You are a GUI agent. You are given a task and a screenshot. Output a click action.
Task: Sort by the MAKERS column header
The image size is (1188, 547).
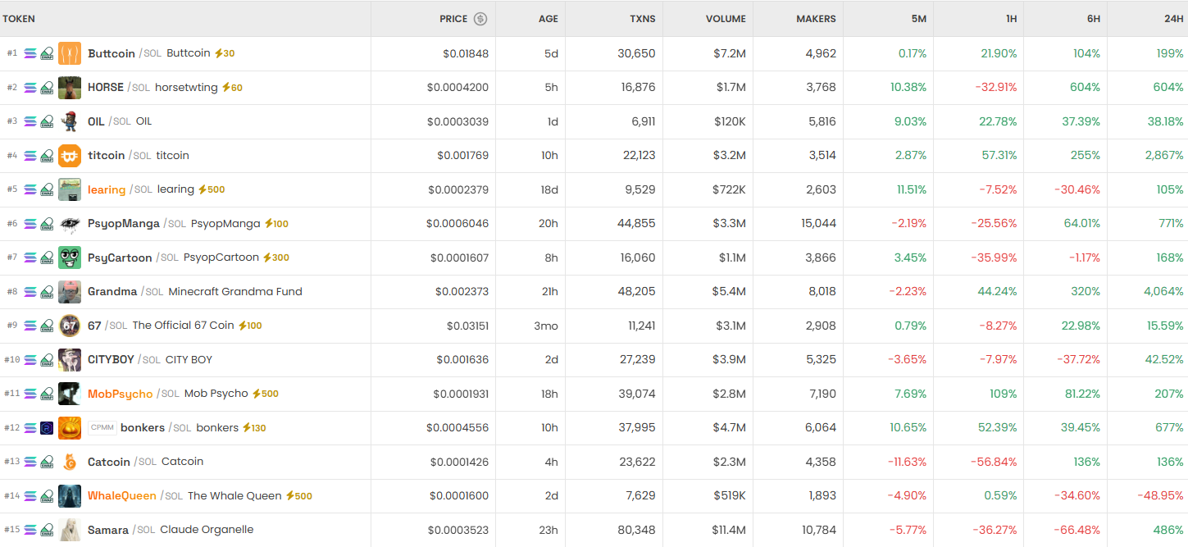point(816,19)
